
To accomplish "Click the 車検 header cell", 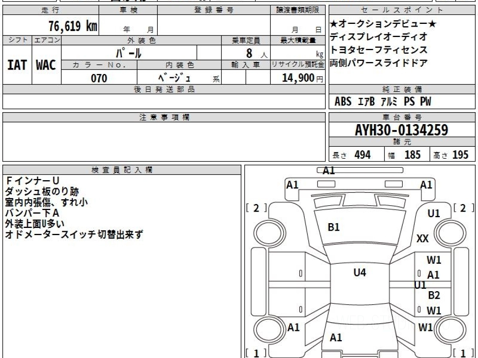I will click(x=128, y=10).
